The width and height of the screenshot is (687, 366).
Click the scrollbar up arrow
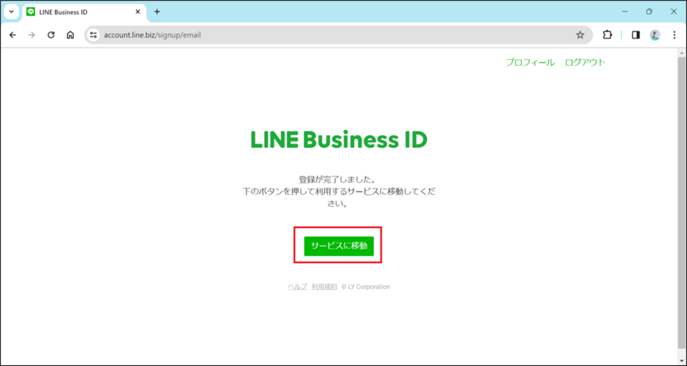681,53
